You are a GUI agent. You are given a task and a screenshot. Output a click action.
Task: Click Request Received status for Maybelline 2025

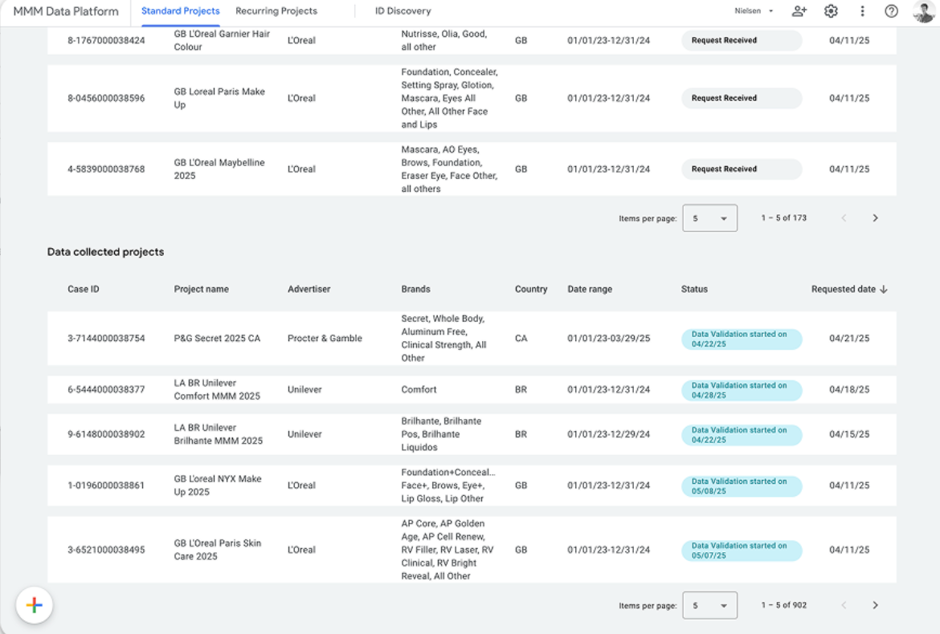coord(742,169)
